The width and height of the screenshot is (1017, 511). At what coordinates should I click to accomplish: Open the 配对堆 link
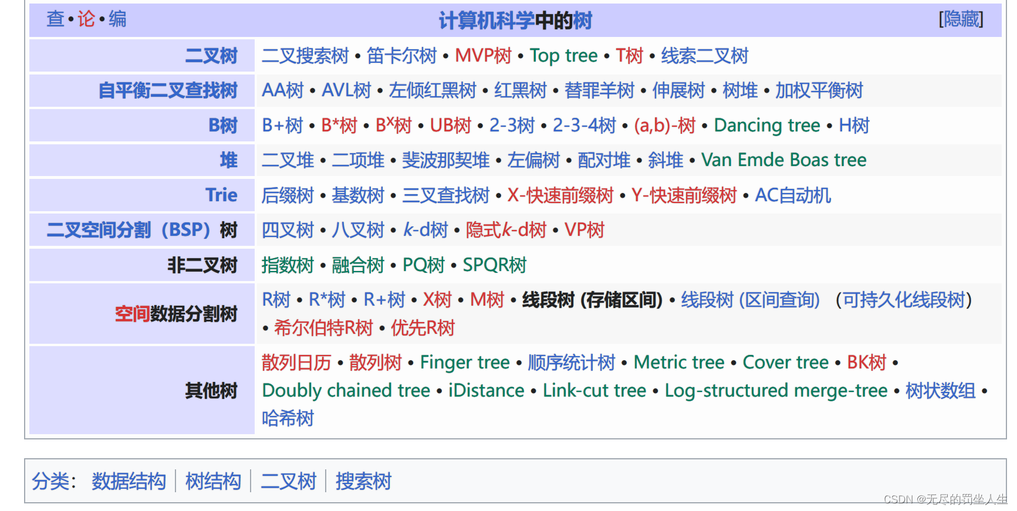coord(604,160)
